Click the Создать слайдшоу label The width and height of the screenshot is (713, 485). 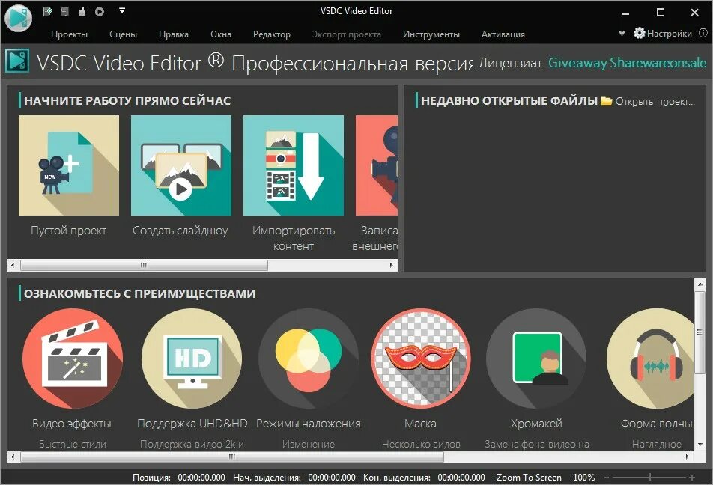point(180,231)
